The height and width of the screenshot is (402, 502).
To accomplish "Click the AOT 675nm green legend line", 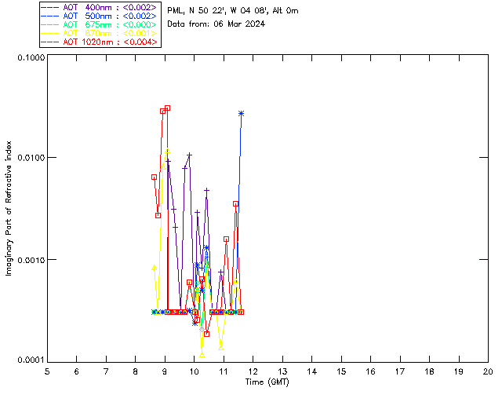I will pyautogui.click(x=52, y=24).
